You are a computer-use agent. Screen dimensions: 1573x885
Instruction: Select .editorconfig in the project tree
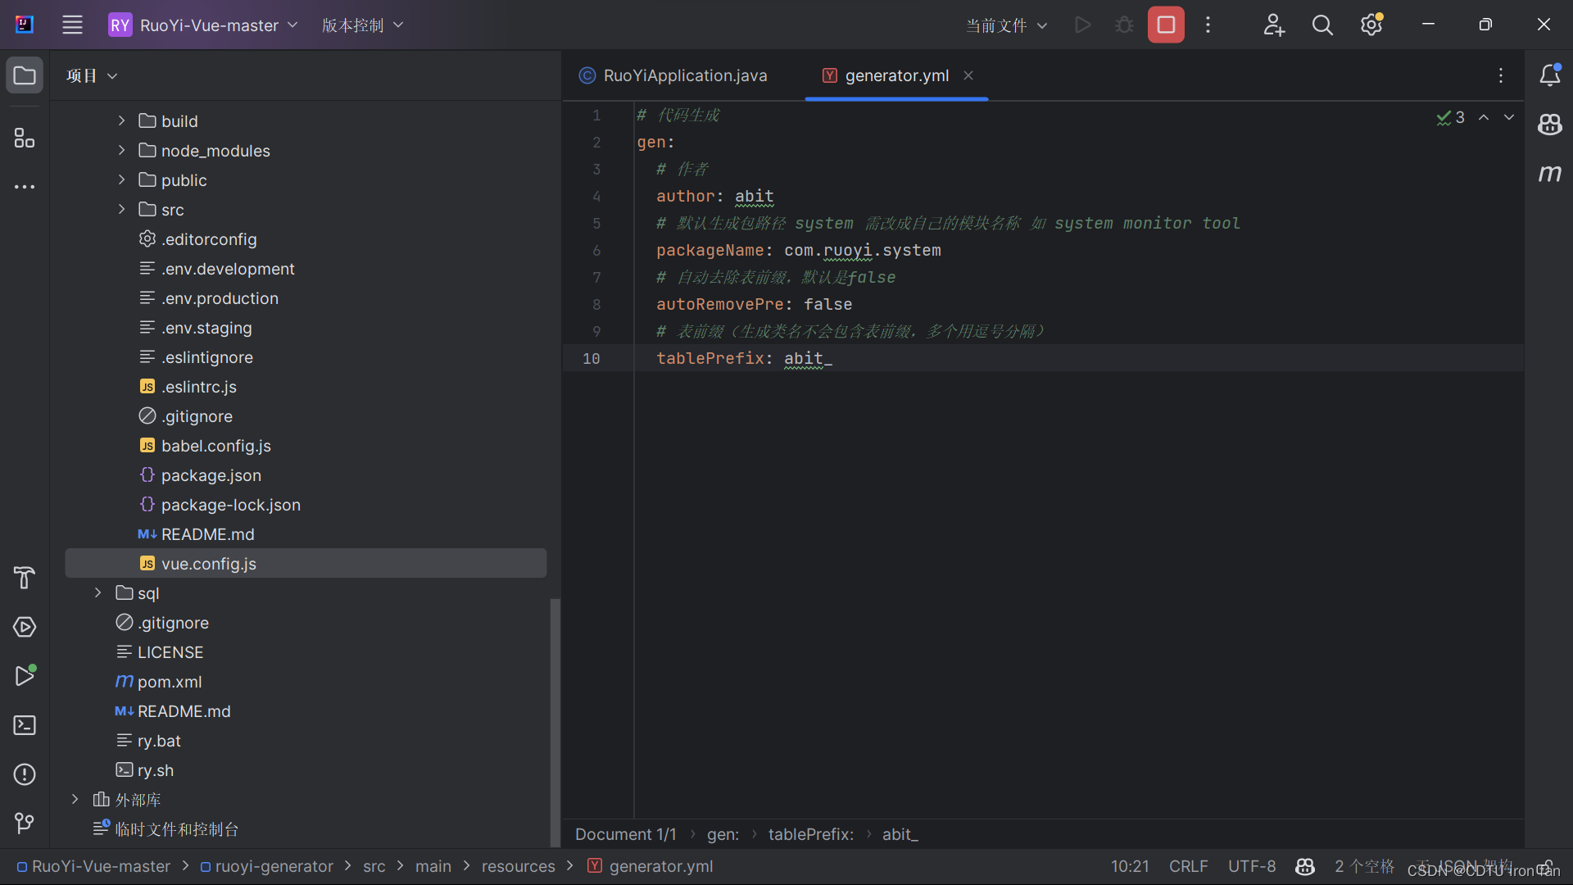click(209, 238)
